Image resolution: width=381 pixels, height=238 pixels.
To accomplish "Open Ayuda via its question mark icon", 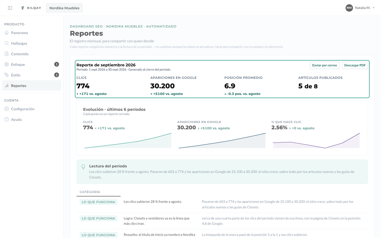I will click(x=7, y=120).
